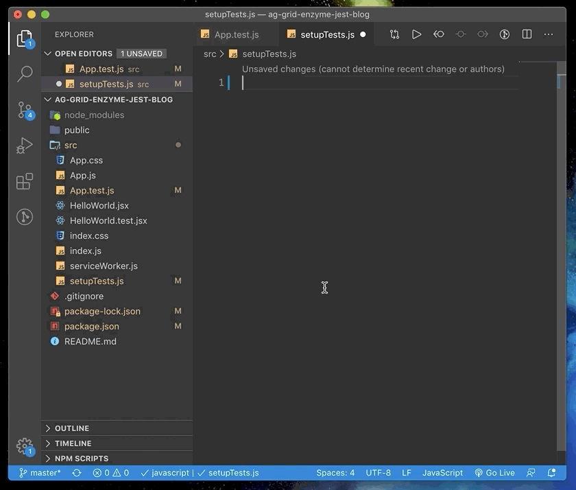Click the compare changes icon in the editor toolbar
The width and height of the screenshot is (576, 490).
tap(394, 34)
